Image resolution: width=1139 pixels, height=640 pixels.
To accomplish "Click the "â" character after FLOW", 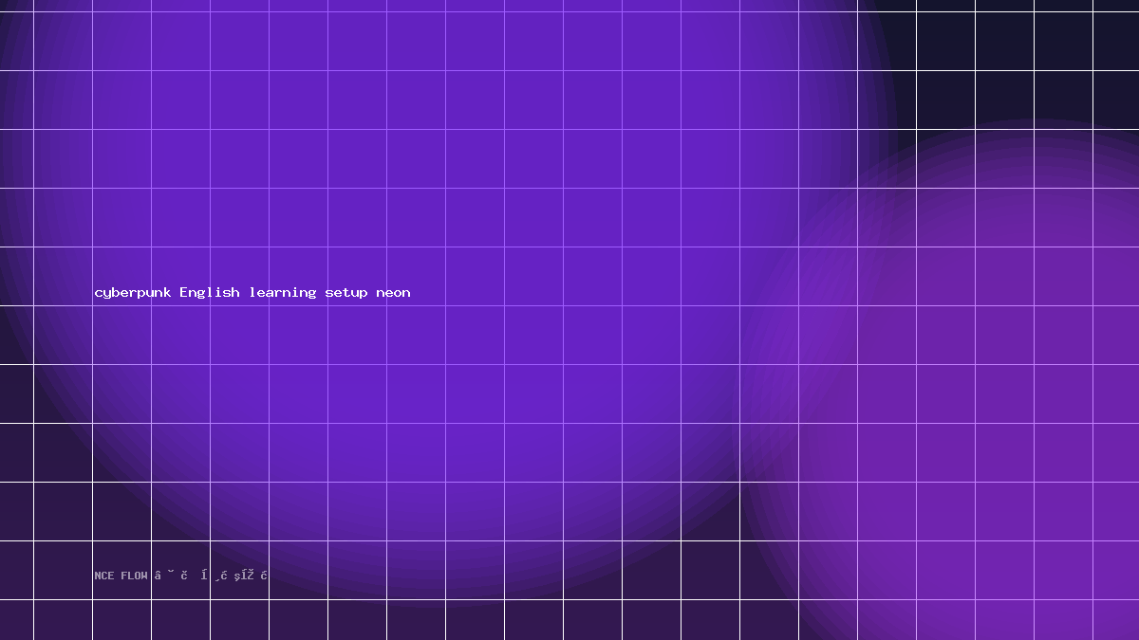I will point(158,576).
